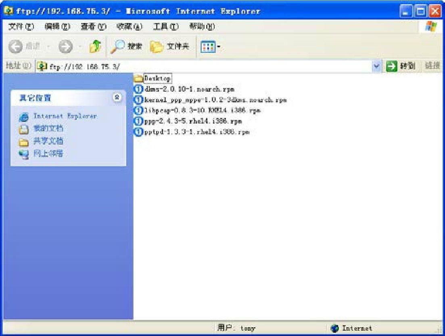Click the Internet Explorer sidebar icon
445x336 pixels.
[24, 117]
